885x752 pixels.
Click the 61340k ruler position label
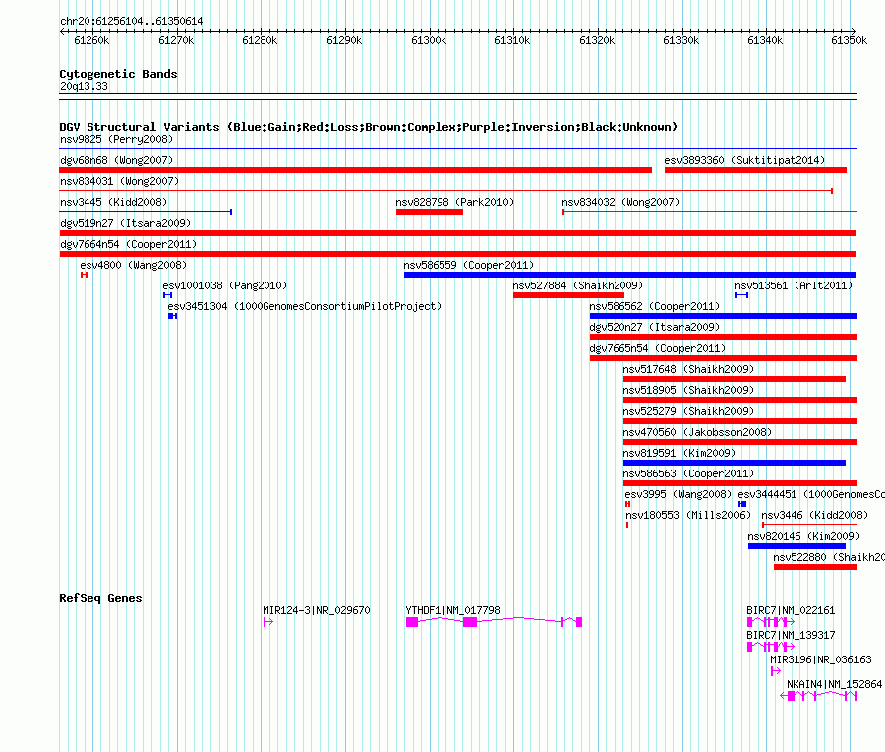pyautogui.click(x=765, y=40)
